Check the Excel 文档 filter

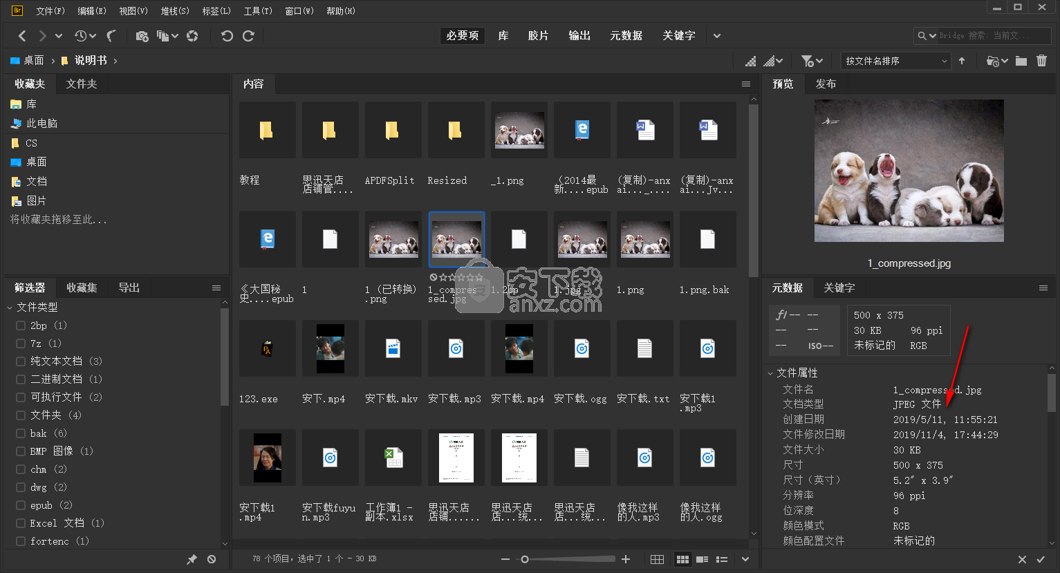tap(21, 523)
